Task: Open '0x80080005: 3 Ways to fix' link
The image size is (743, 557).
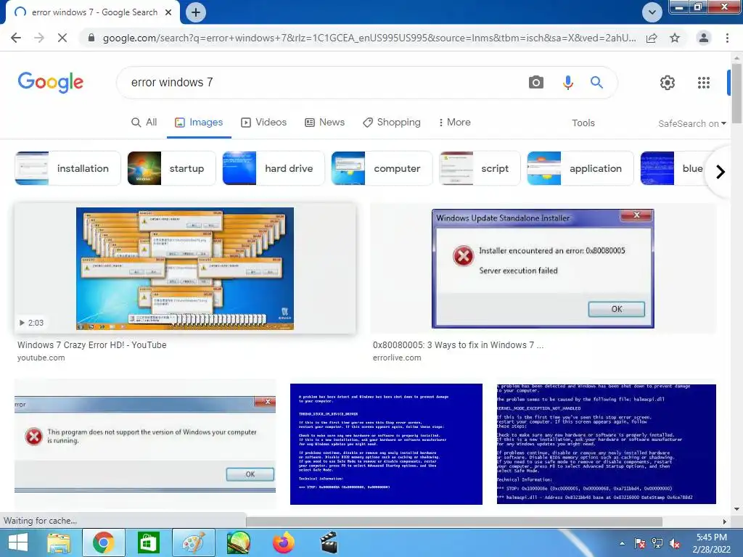Action: click(459, 344)
